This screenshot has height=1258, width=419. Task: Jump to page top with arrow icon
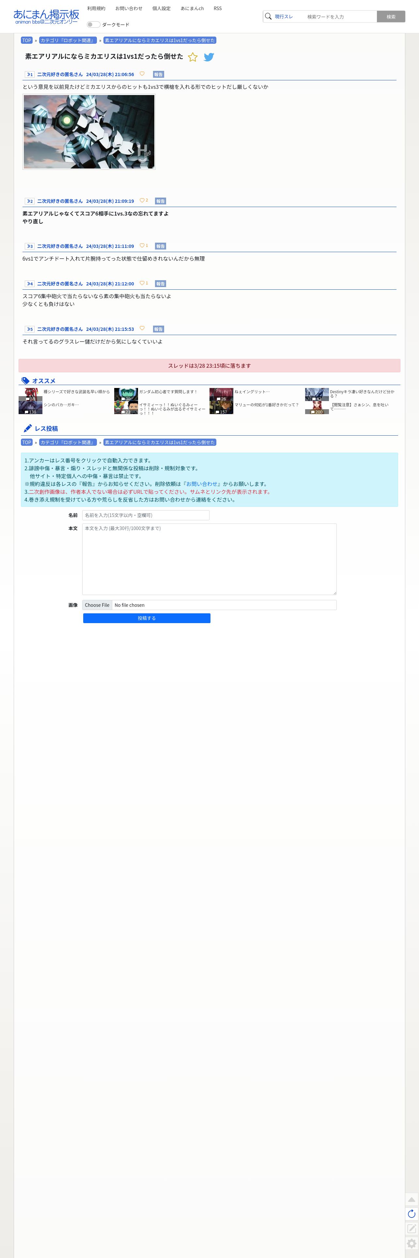[x=412, y=1200]
